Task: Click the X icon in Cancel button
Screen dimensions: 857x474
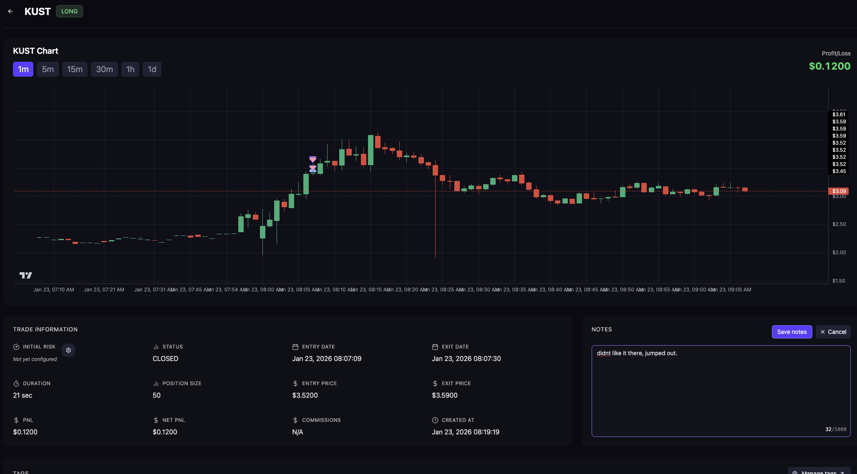Action: [822, 332]
